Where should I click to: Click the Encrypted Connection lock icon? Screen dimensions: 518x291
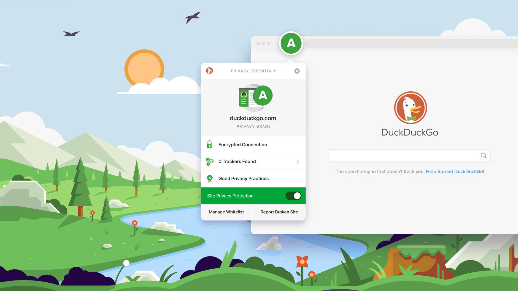(x=210, y=145)
